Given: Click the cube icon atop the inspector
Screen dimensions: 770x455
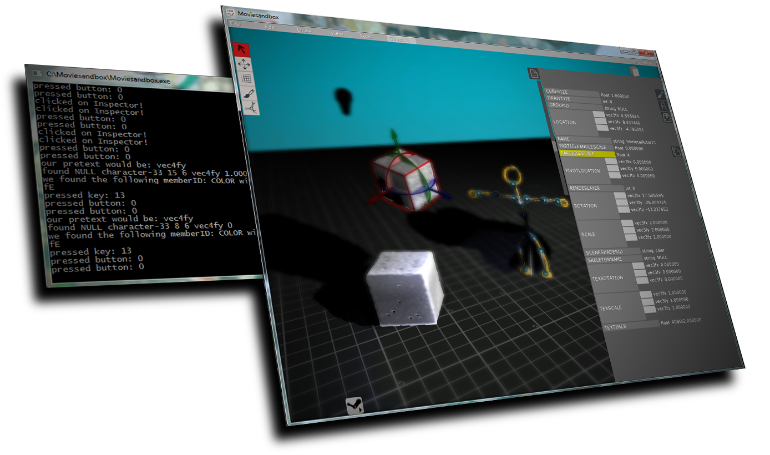Looking at the screenshot, I should tap(634, 71).
